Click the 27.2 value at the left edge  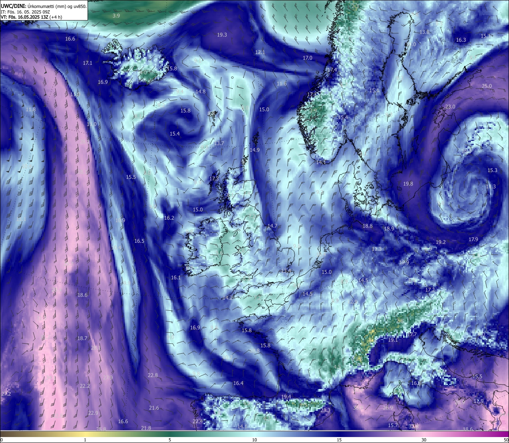[6, 394]
